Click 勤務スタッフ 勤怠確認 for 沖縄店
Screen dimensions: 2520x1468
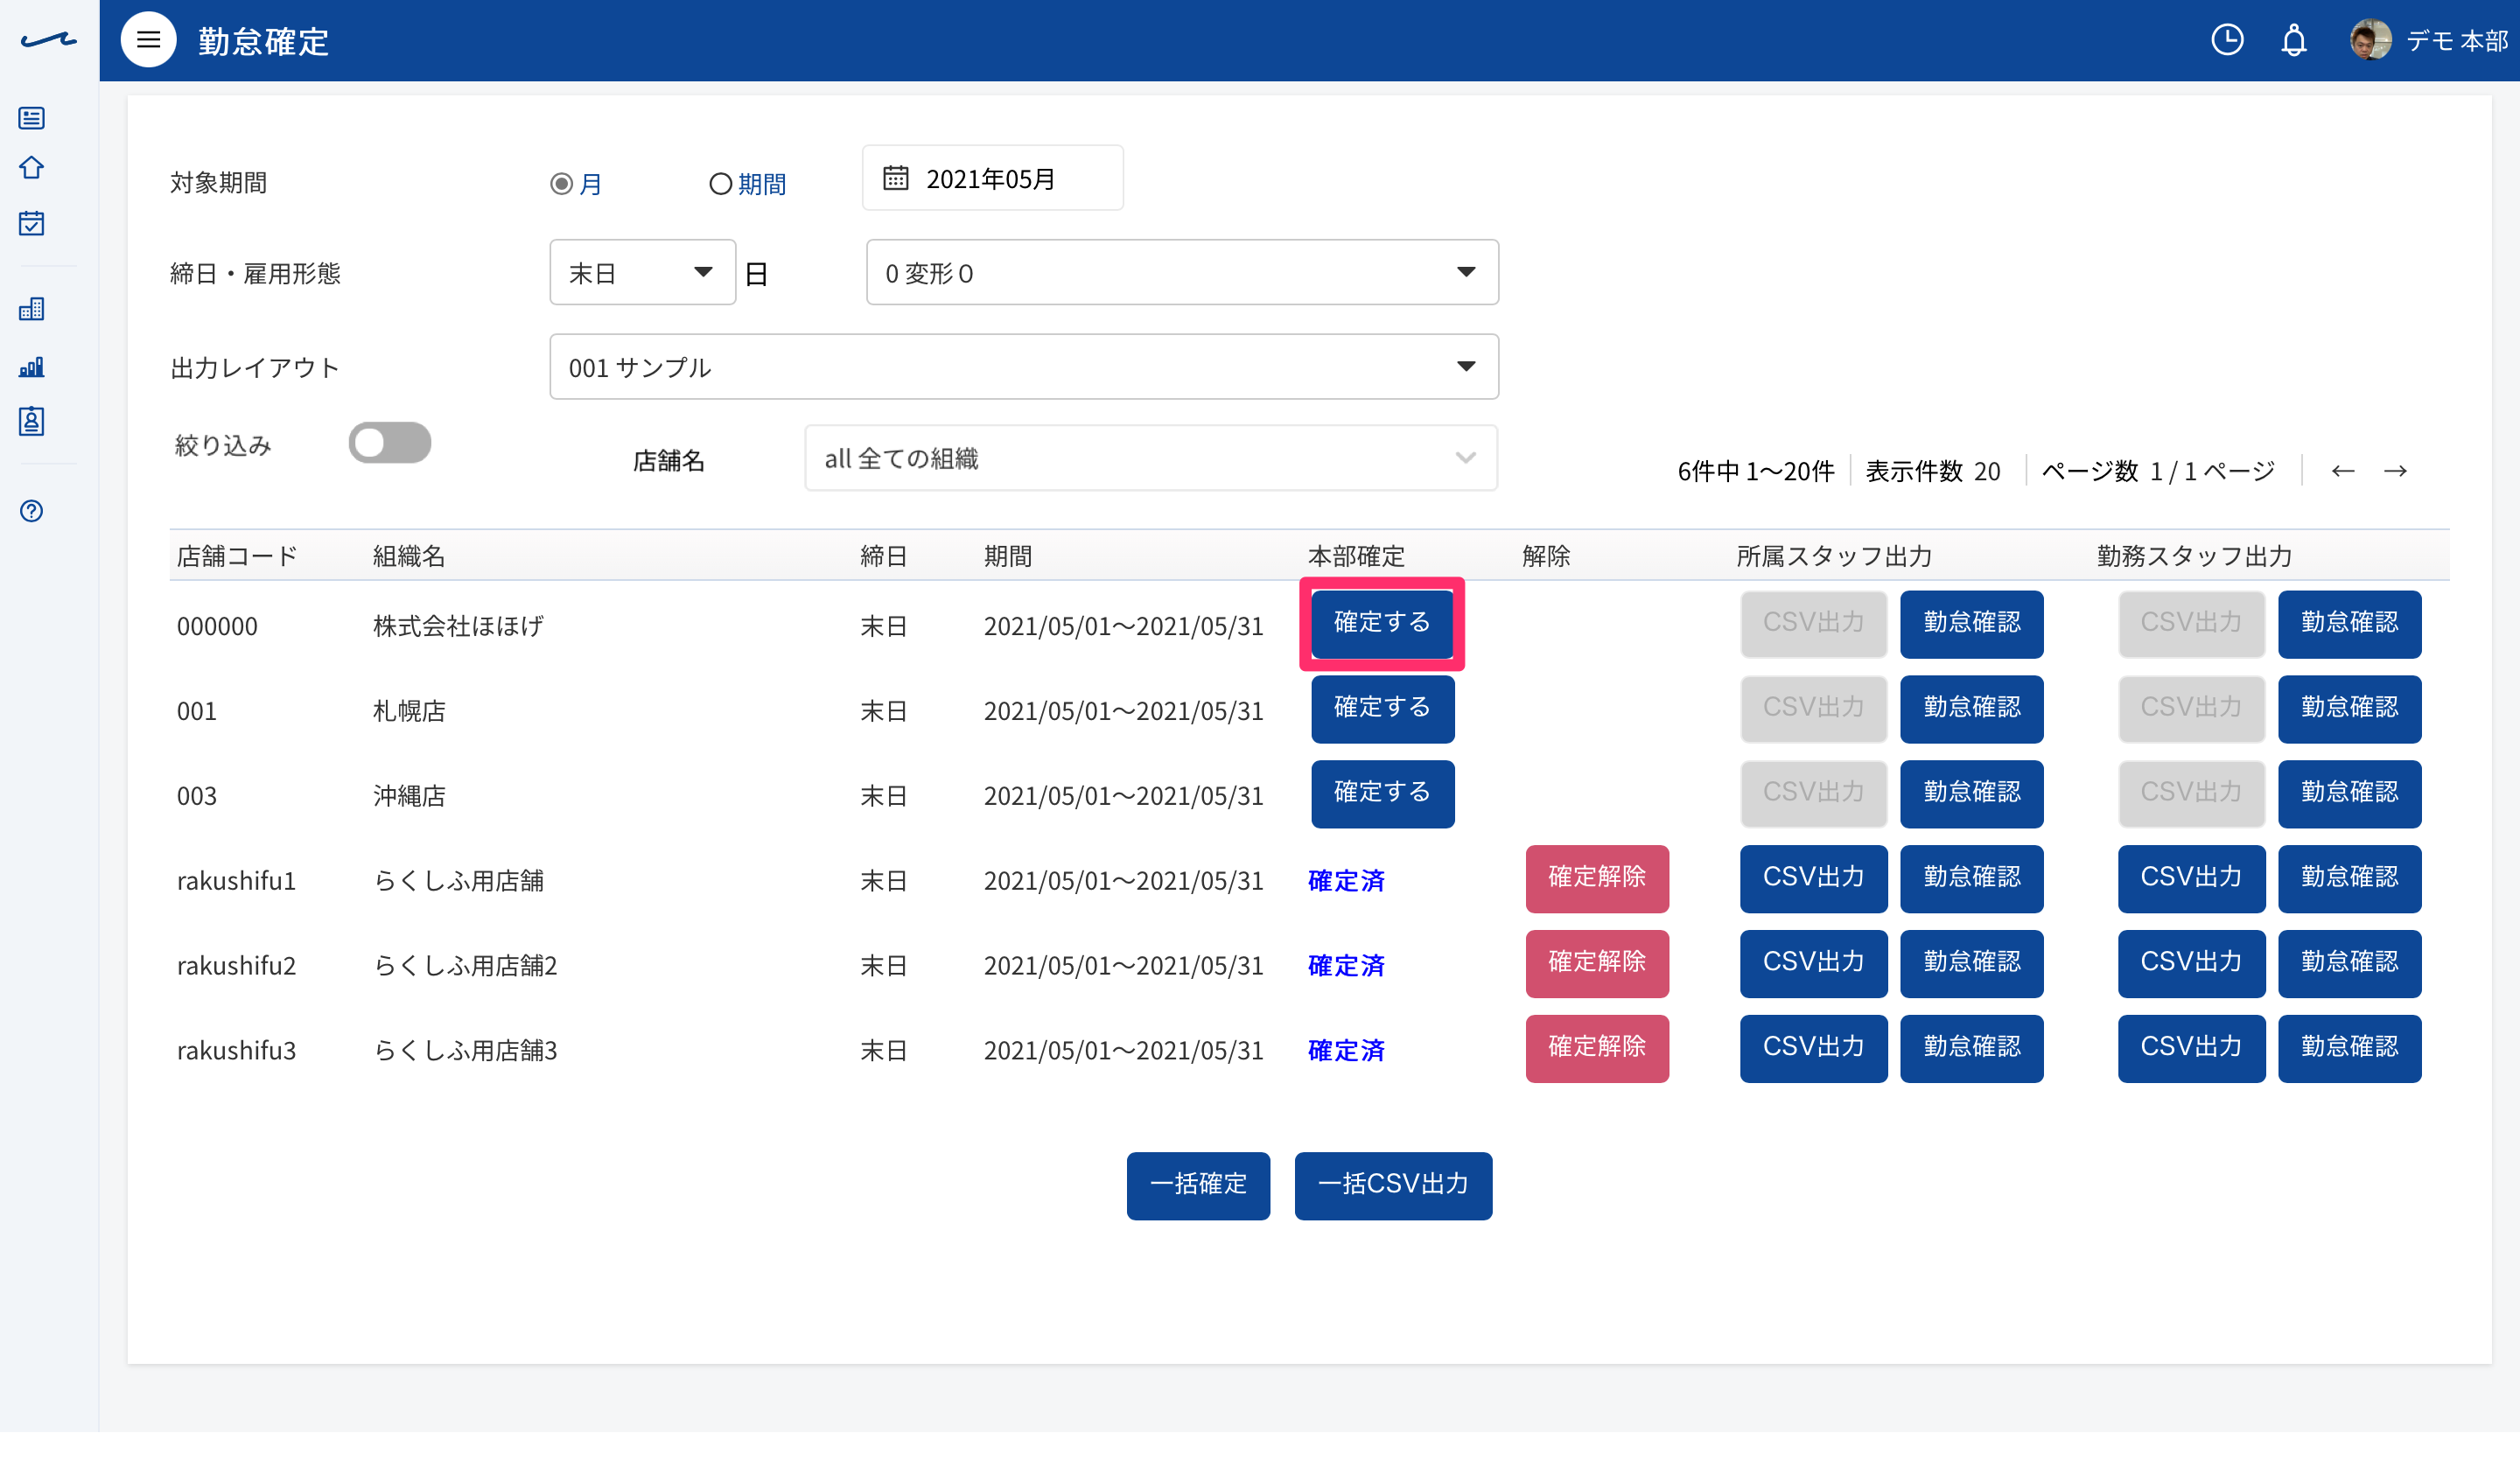click(2349, 794)
